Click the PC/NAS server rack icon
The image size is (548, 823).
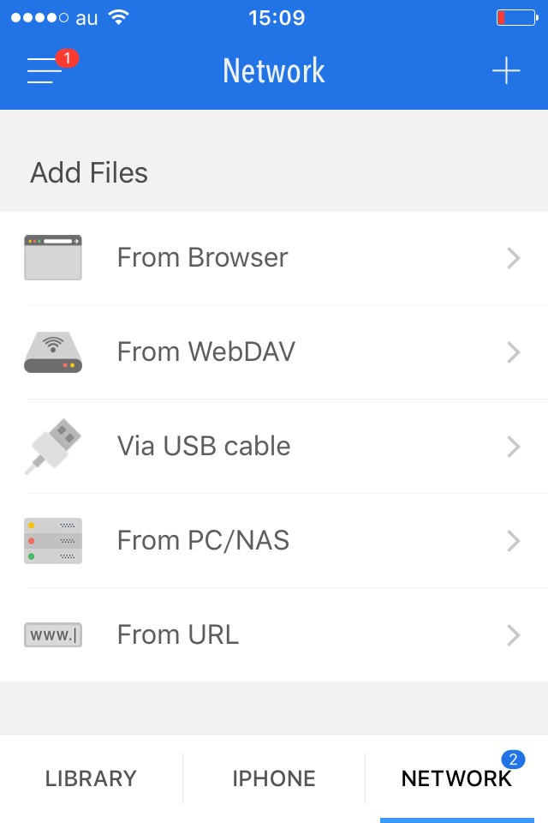point(53,540)
